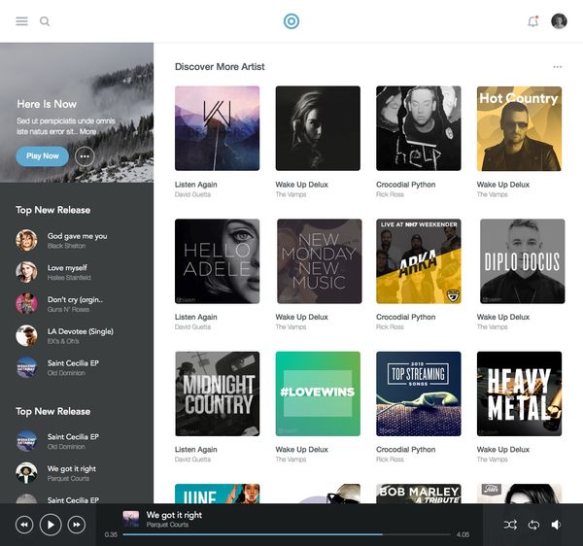Select 'LA Devotee (Single)' track

tap(77, 335)
